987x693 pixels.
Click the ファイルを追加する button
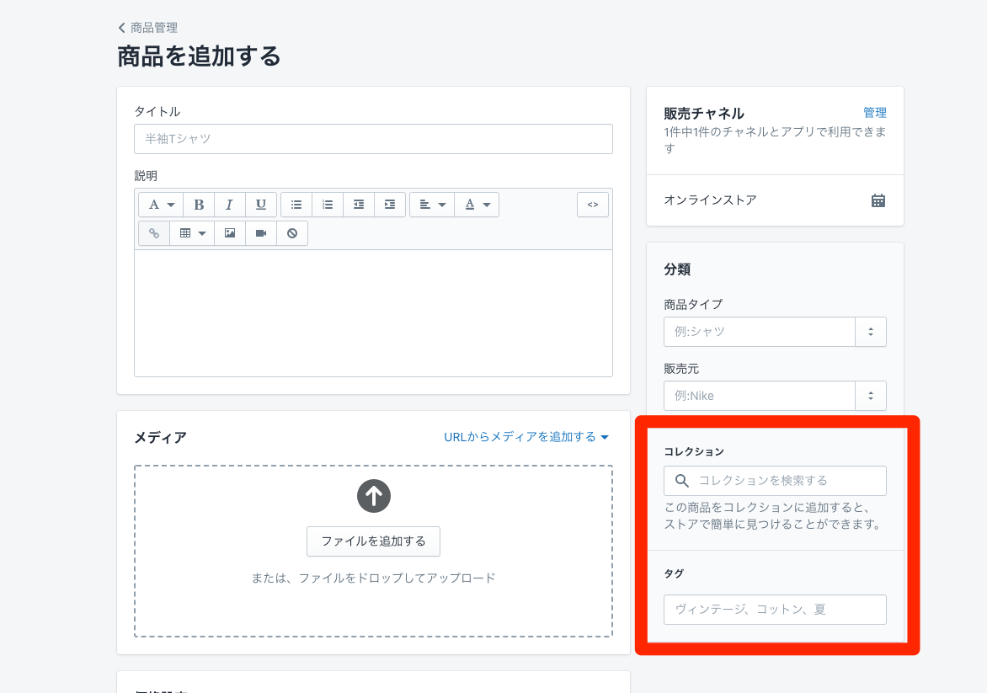click(x=373, y=541)
